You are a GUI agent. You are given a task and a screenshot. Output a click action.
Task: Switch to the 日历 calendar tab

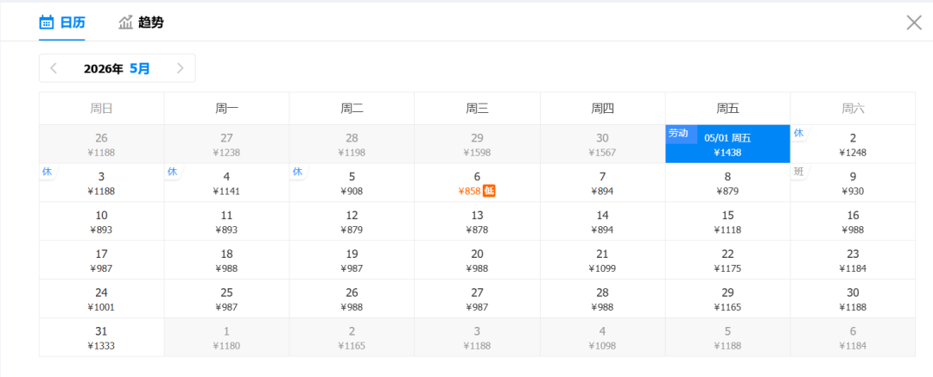coord(62,22)
